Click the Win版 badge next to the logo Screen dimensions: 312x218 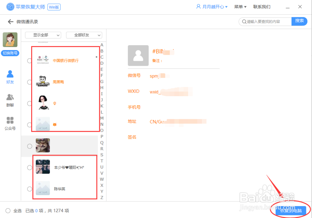[54, 7]
